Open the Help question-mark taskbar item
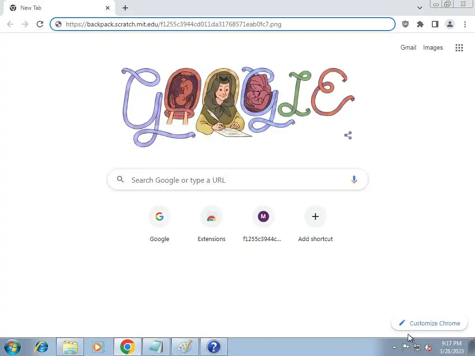 [214, 347]
